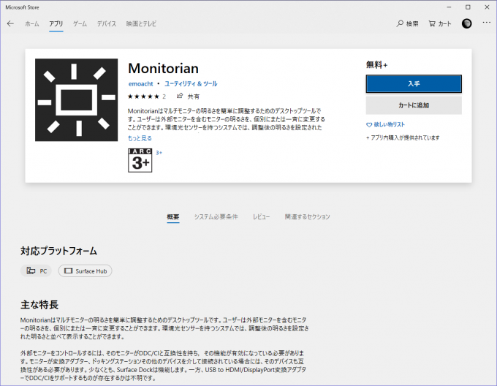The width and height of the screenshot is (497, 386).
Task: Open the search (検索) magnifier
Action: (x=407, y=24)
